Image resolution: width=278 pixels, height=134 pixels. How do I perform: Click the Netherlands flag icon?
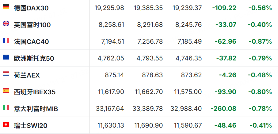(6, 74)
